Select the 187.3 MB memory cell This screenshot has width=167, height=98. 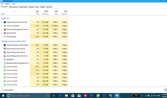(44, 22)
